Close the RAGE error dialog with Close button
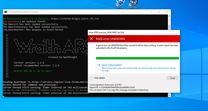 [x=172, y=78]
